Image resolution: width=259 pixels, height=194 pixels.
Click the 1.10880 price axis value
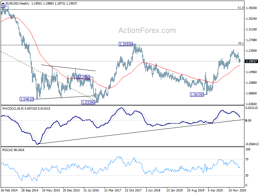point(252,83)
